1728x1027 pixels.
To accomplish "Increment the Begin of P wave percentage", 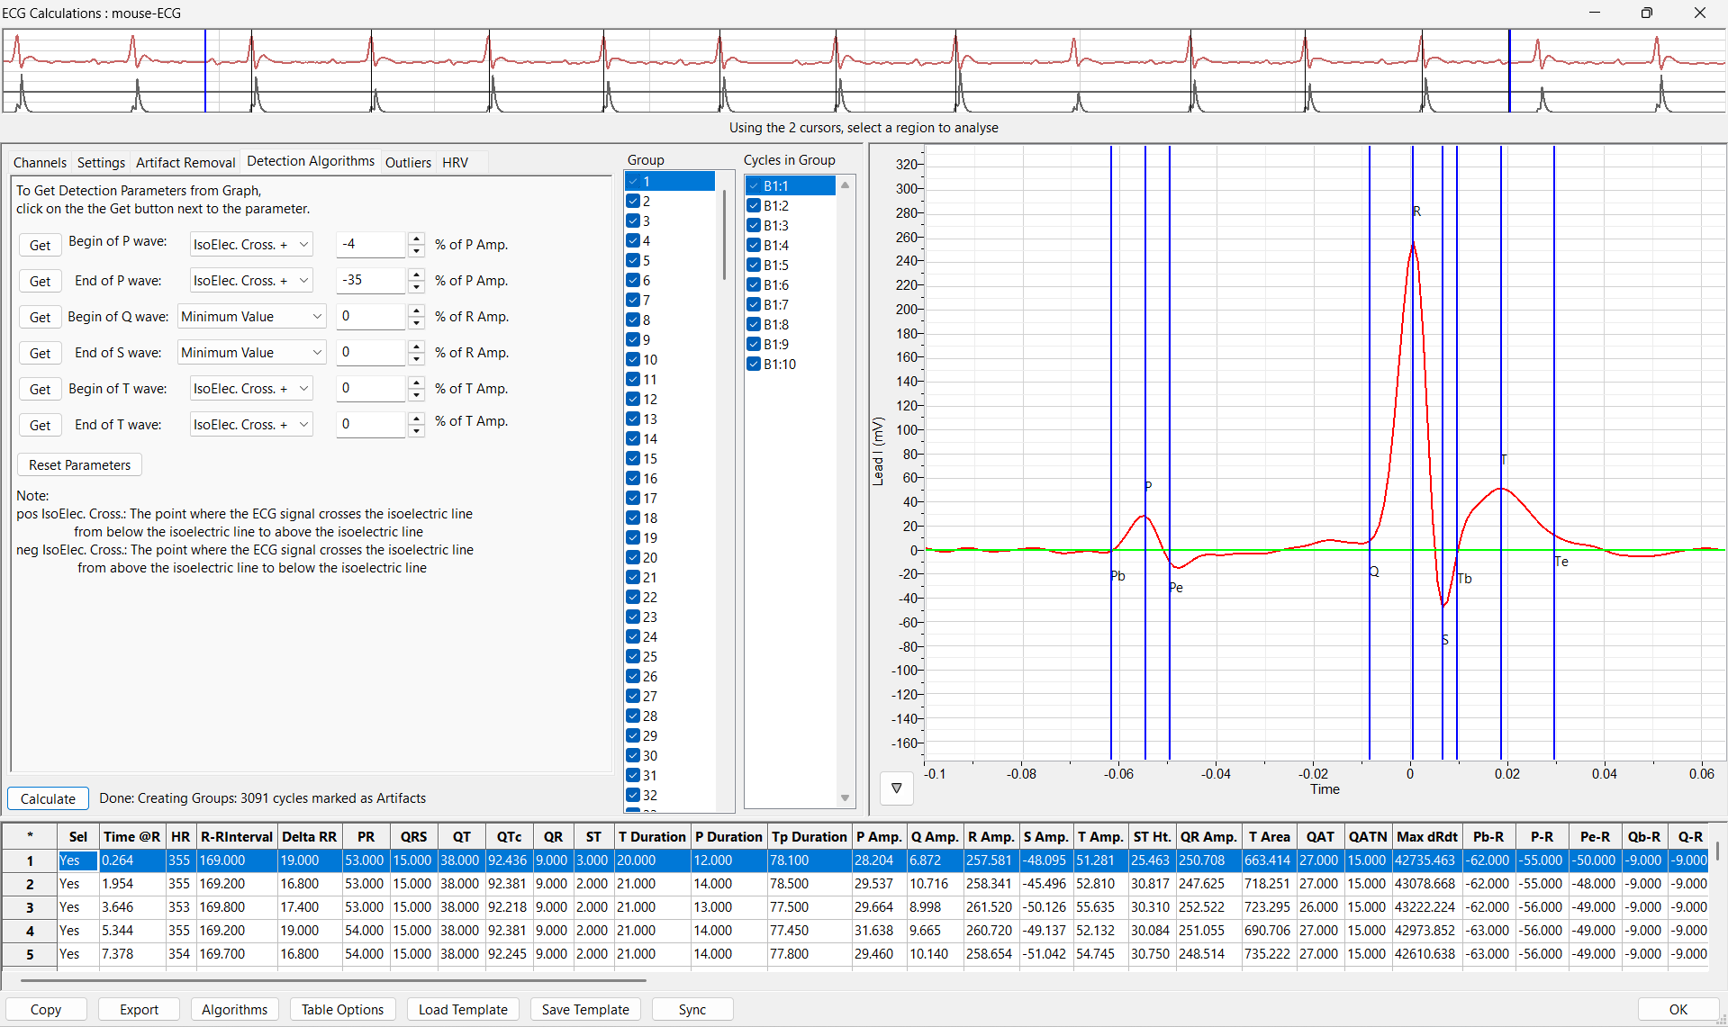I will click(416, 239).
